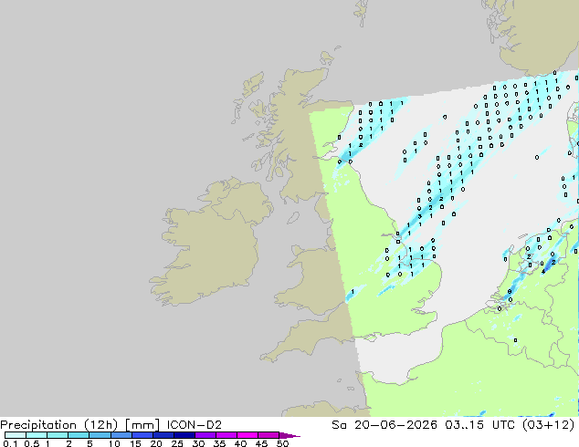Viewport: 579px width, 447px height.
Task: Click the 10–15 mm blue legend swatch
Action: [121, 435]
